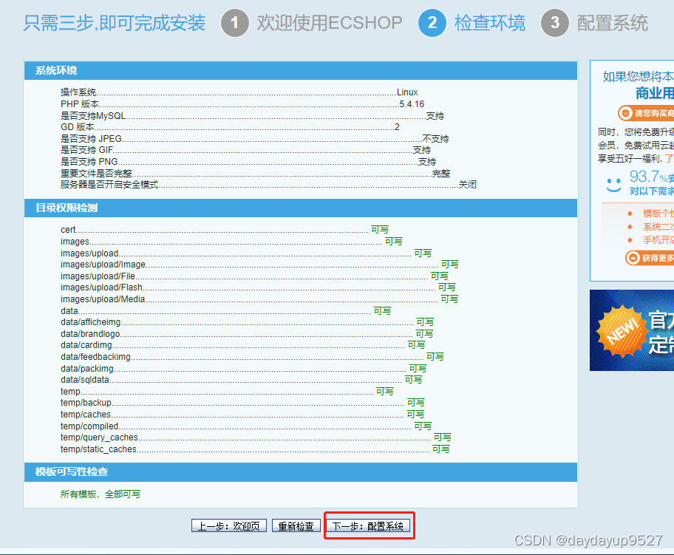
Task: Click the images/upload/Flash row
Action: pos(259,287)
